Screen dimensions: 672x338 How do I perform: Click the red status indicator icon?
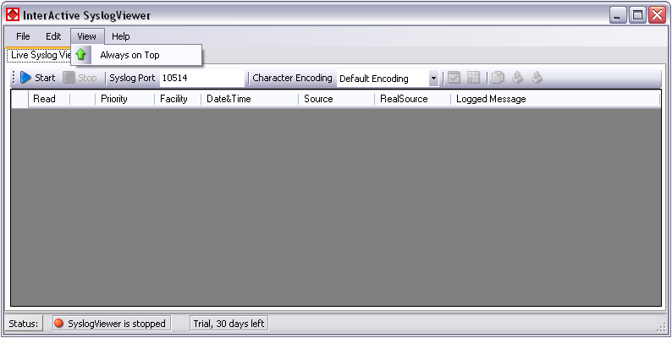click(58, 324)
